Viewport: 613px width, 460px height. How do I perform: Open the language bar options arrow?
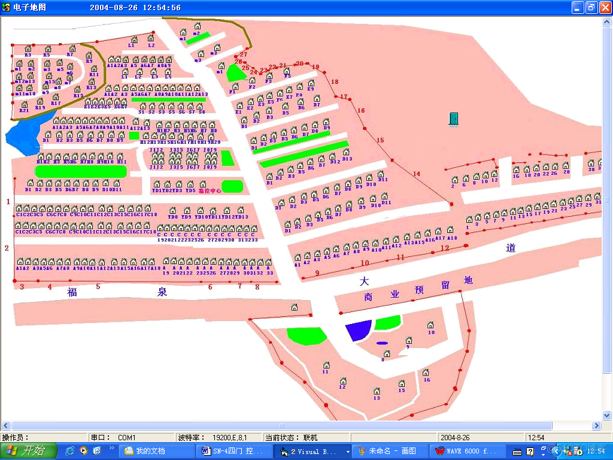544,455
